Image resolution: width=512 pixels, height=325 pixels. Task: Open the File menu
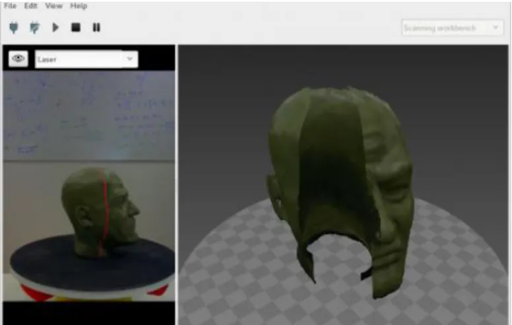[x=10, y=6]
